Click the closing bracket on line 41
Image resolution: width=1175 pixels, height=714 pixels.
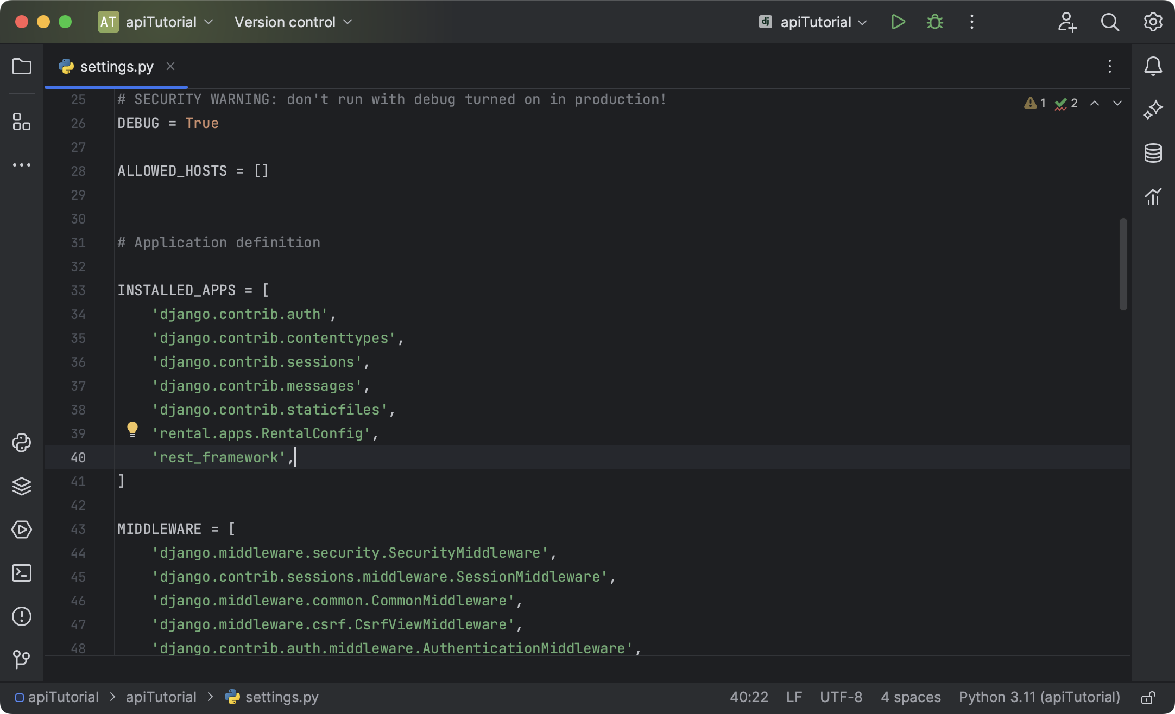coord(122,481)
